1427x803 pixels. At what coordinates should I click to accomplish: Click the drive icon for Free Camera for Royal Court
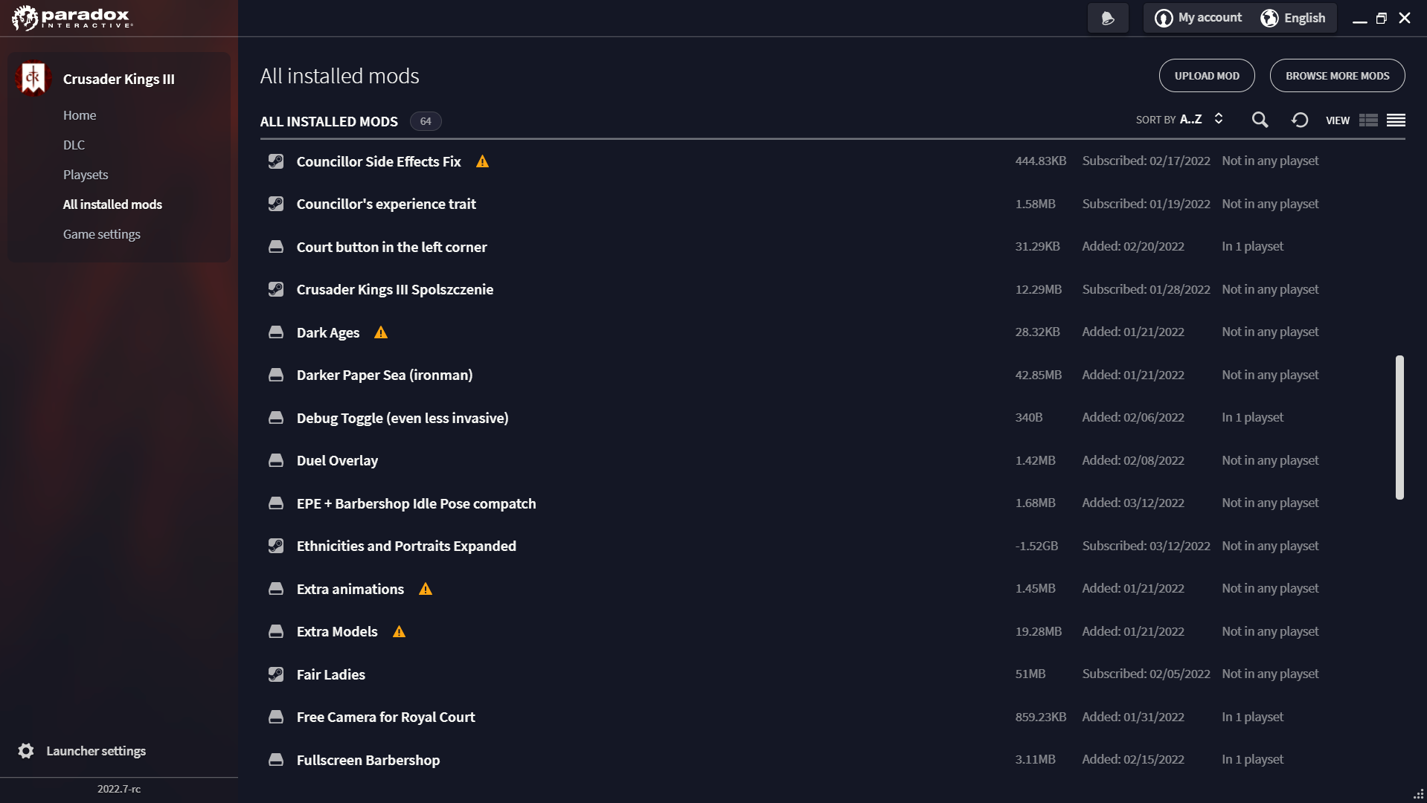tap(276, 717)
